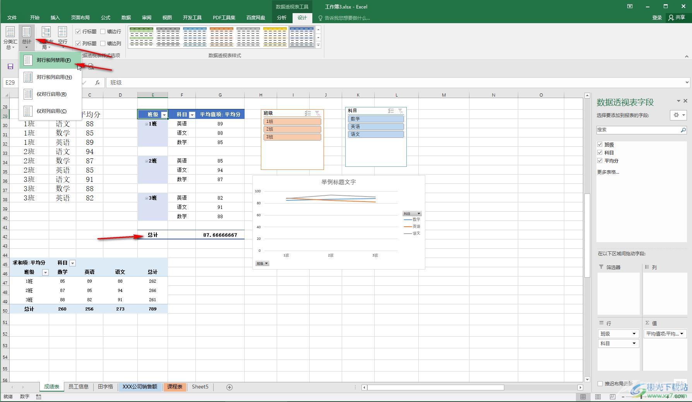
Task: Open the 班级 filter dropdown in pivot header
Action: coord(164,115)
